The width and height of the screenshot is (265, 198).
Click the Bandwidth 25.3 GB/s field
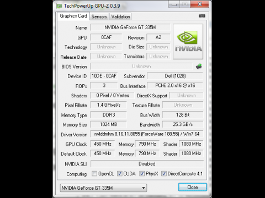(183, 124)
